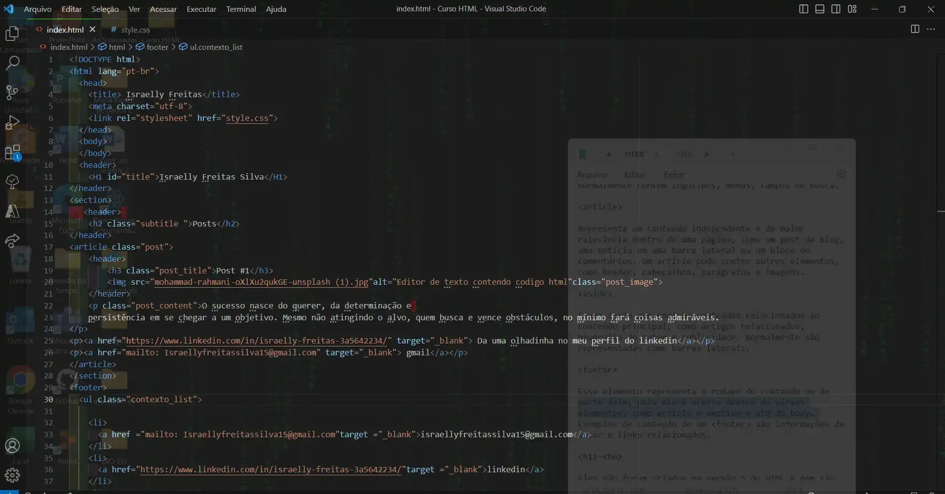The image size is (945, 494).
Task: Close the index.html tab
Action: tap(92, 29)
